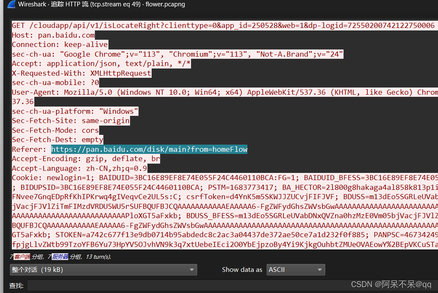Click the sec-ch-ua-platform: "Windows" line
The image size is (438, 293).
point(75,111)
